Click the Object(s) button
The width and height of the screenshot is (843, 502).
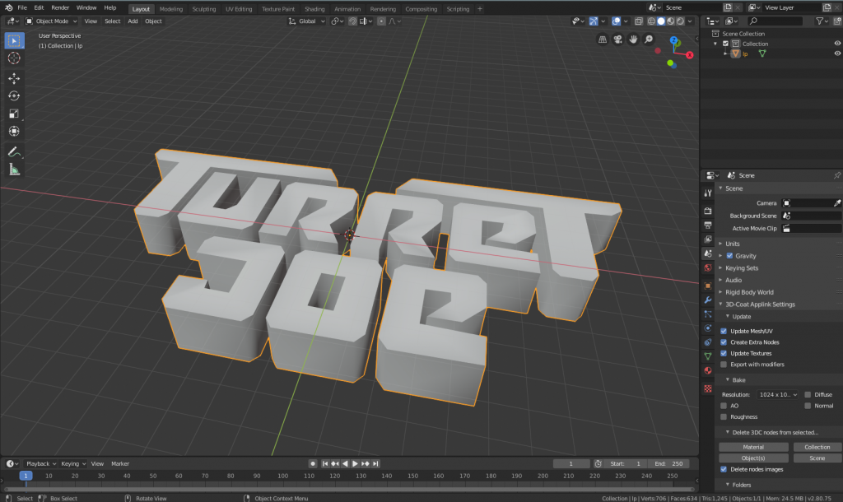click(x=753, y=458)
